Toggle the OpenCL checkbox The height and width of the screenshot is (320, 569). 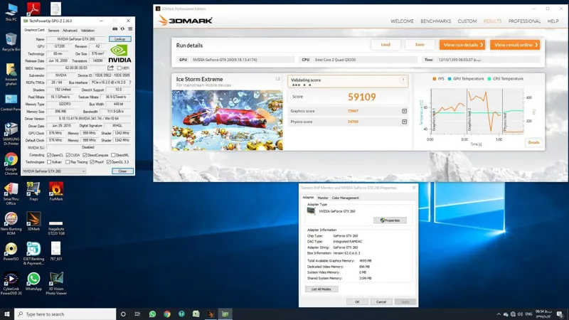point(49,154)
